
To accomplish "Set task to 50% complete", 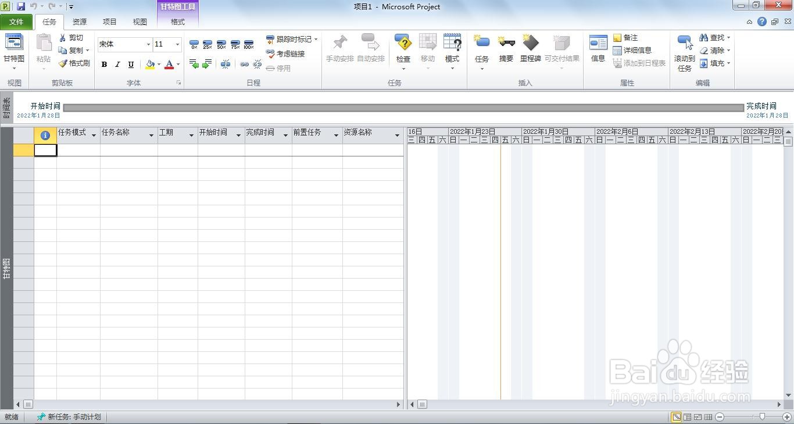I will coord(221,44).
